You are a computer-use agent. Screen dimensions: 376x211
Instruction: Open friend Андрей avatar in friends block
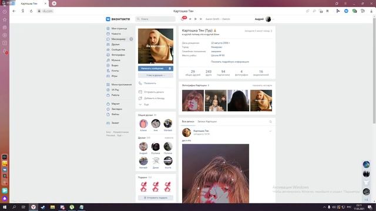point(143,147)
